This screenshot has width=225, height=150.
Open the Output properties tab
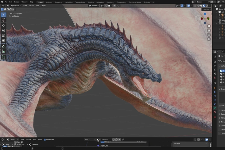coord(215,66)
